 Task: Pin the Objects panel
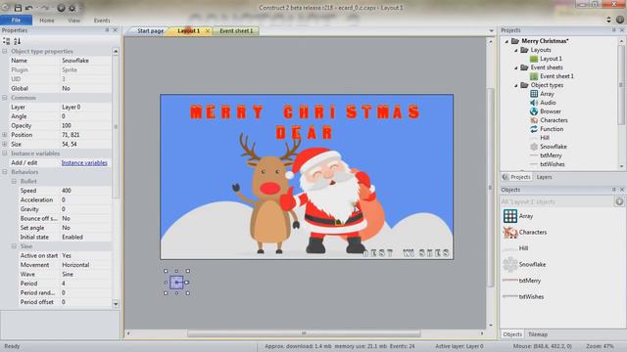click(614, 190)
